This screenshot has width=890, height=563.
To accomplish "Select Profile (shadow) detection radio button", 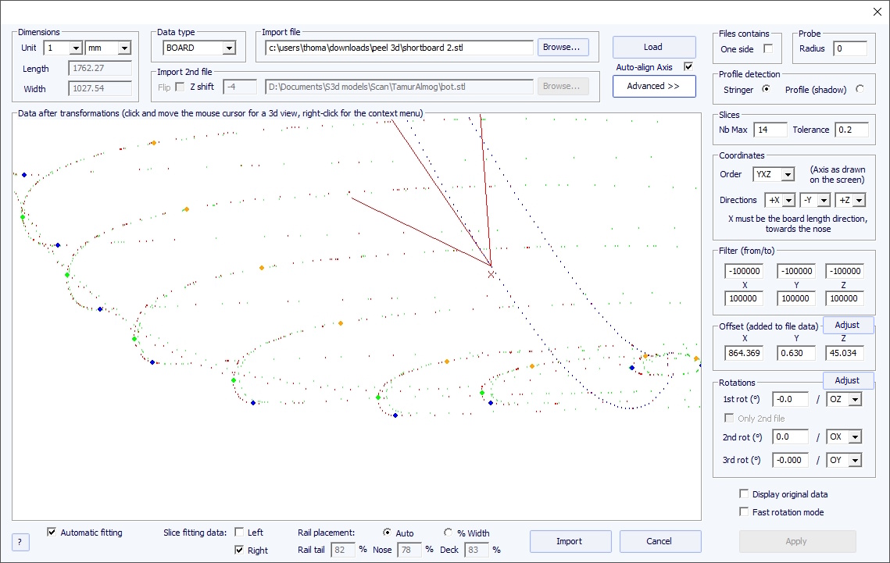I will pos(860,89).
